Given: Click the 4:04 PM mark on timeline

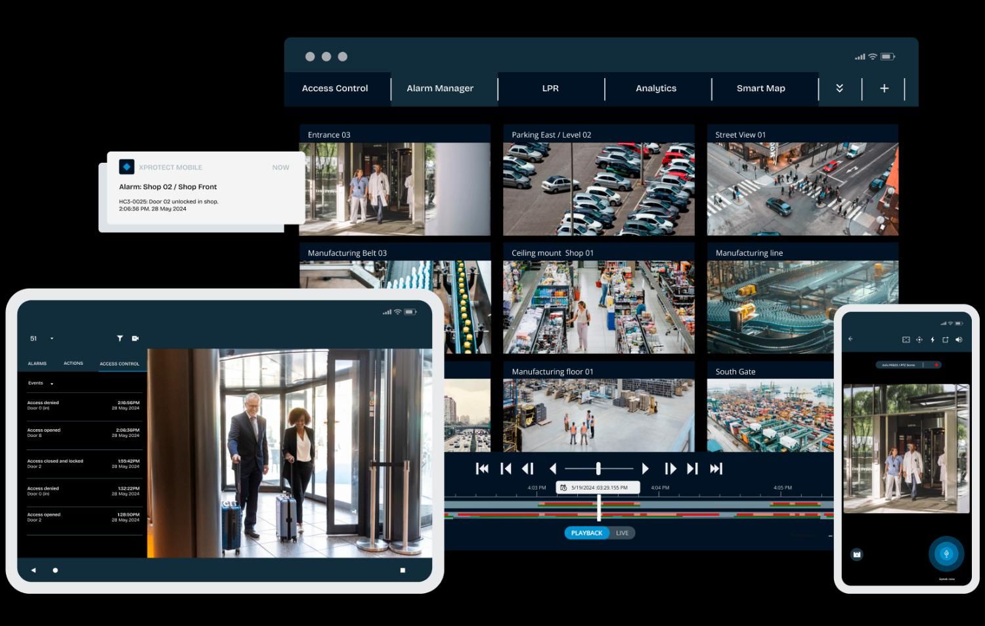Looking at the screenshot, I should 660,488.
